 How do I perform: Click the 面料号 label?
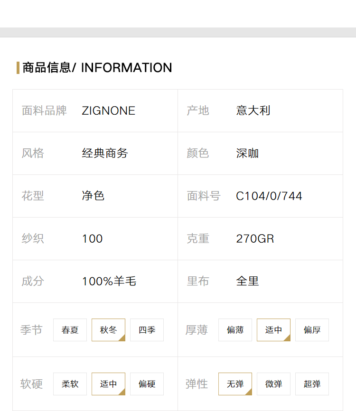tap(204, 196)
